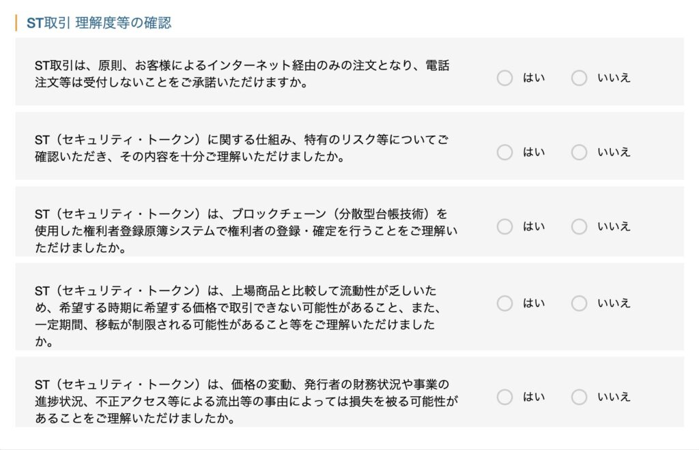Tick はい radio for 価格の変動 loss-risk question
Screen dimensions: 699x450
coord(504,397)
